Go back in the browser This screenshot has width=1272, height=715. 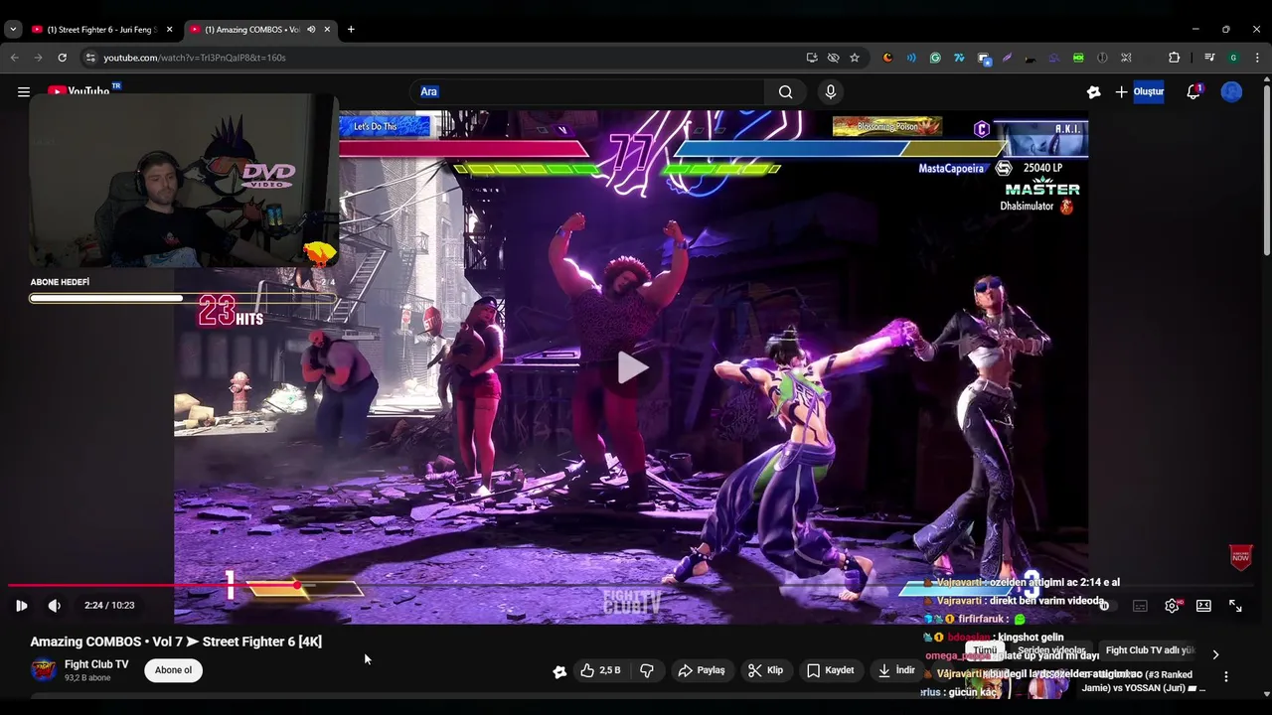coord(14,58)
